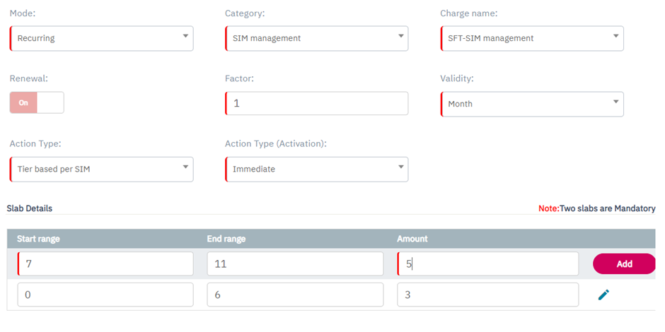Click the End range field containing 11
Image resolution: width=665 pixels, height=332 pixels.
click(295, 264)
